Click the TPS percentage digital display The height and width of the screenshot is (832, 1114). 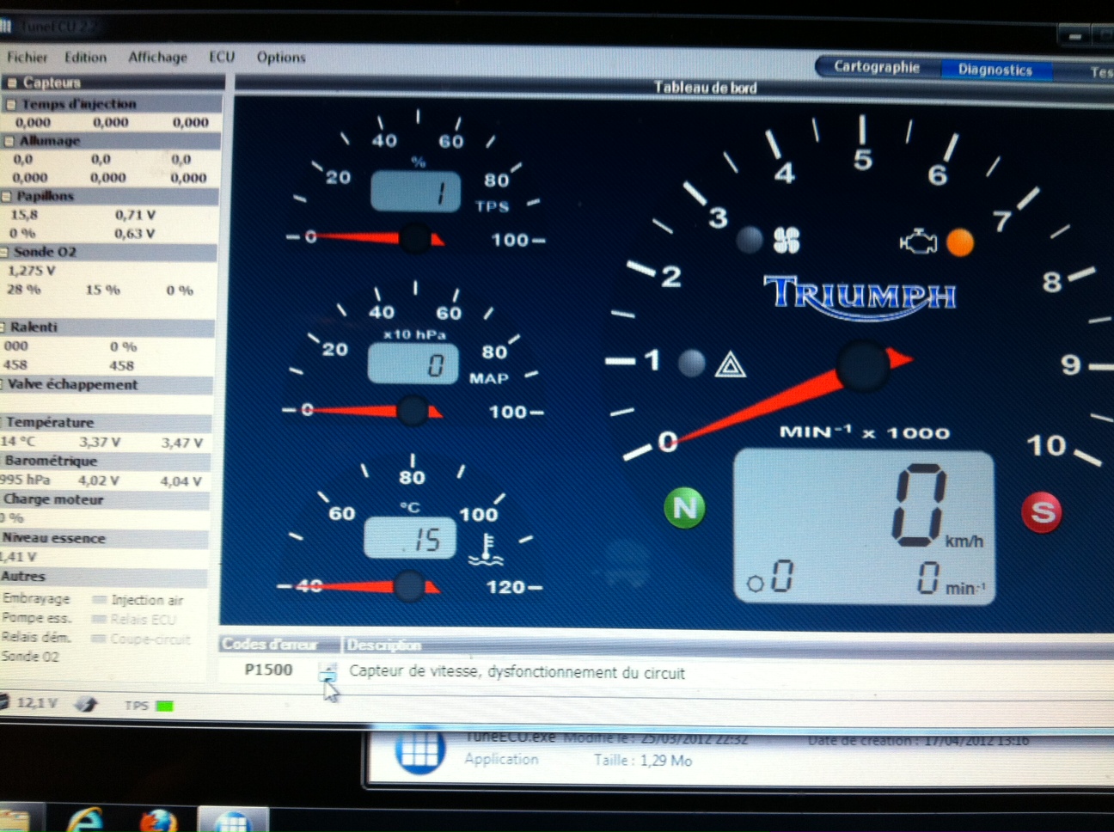click(415, 191)
